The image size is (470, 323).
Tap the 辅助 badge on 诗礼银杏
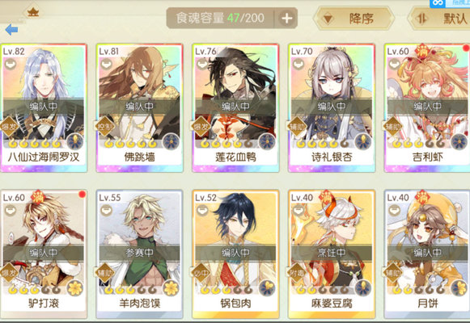pos(297,127)
